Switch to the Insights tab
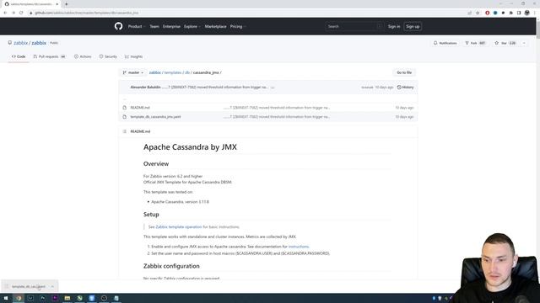 [133, 56]
